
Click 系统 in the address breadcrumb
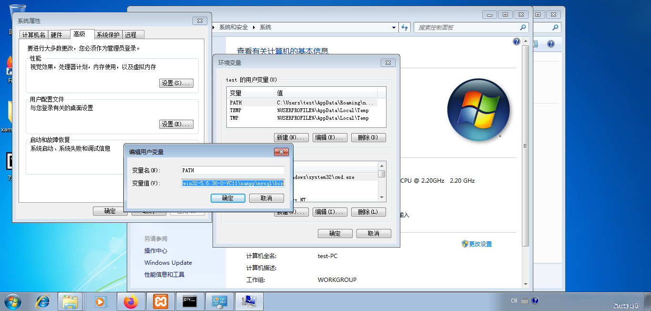point(265,27)
